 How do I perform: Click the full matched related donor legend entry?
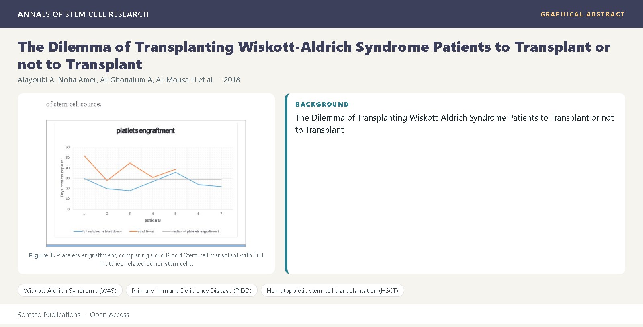pos(98,231)
